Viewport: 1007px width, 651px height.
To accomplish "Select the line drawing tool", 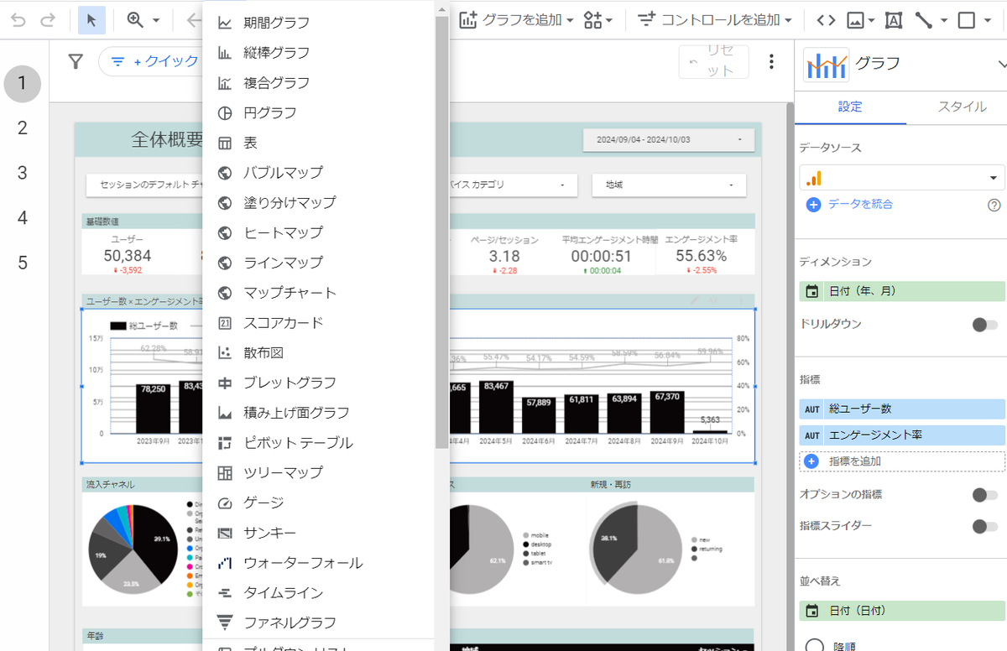I will [x=924, y=20].
